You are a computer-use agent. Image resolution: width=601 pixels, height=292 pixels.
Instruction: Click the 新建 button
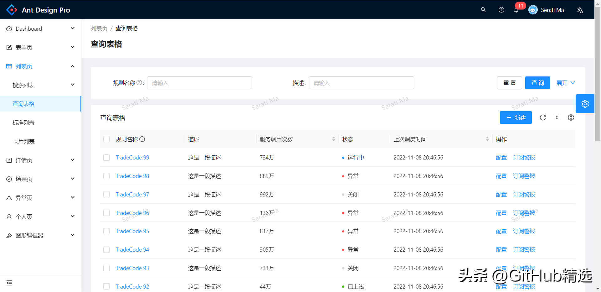pyautogui.click(x=516, y=117)
